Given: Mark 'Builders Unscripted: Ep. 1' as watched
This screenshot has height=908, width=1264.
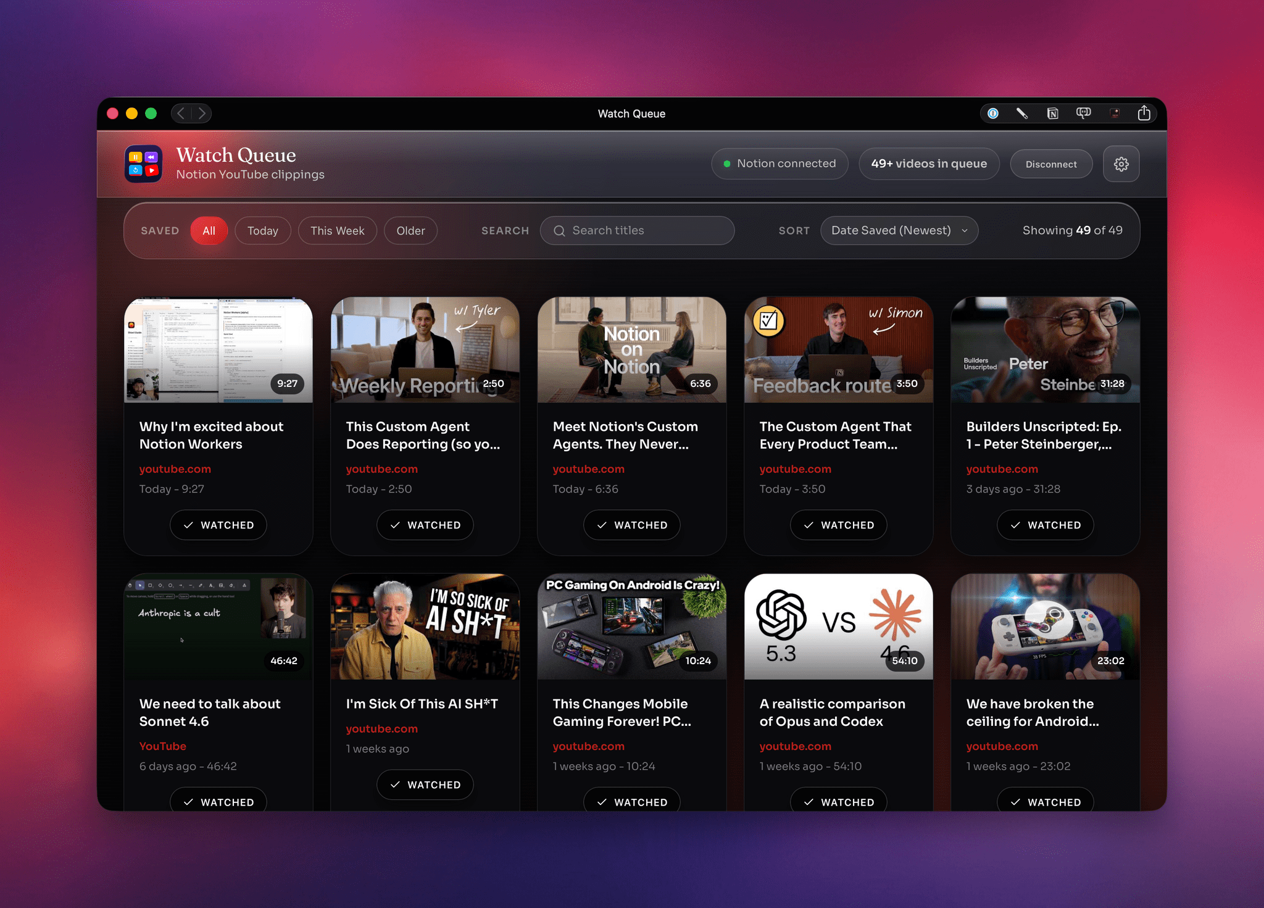Looking at the screenshot, I should click(x=1046, y=525).
